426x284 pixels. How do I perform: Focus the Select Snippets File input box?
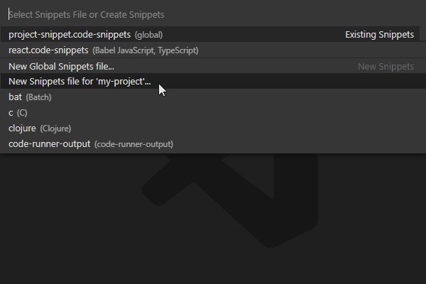[x=214, y=14]
